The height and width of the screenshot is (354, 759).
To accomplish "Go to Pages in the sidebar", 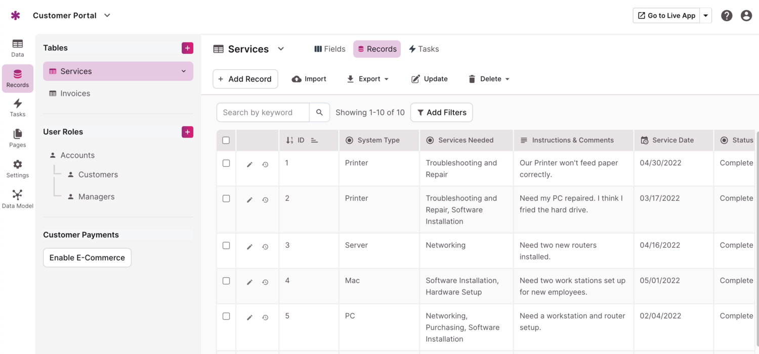I will (x=17, y=138).
